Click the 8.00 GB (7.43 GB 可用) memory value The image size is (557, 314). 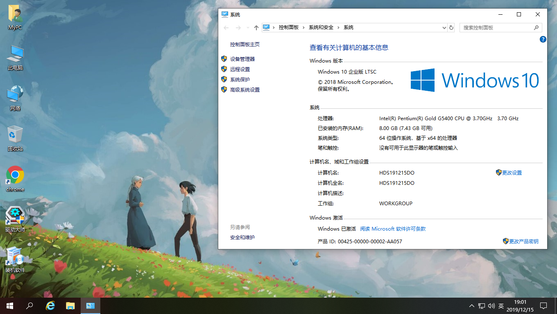[405, 128]
